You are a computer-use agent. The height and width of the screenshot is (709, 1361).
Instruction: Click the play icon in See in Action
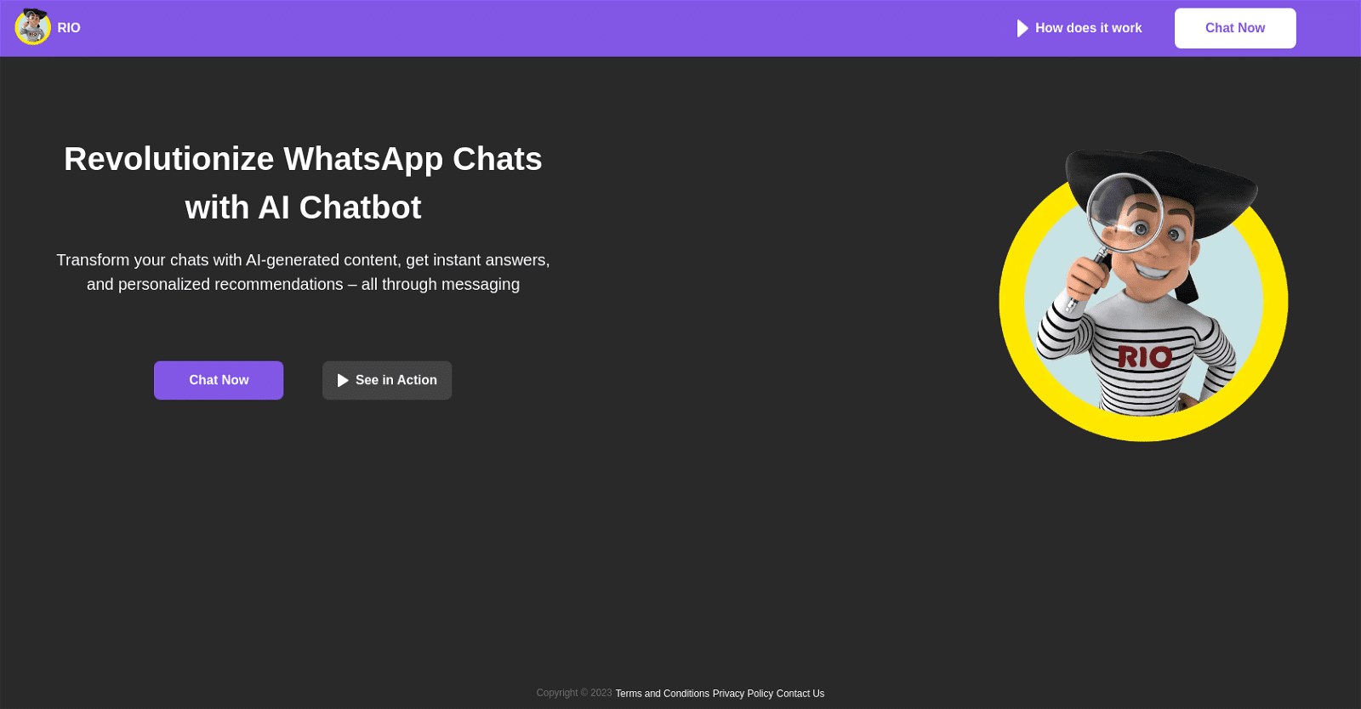(343, 380)
